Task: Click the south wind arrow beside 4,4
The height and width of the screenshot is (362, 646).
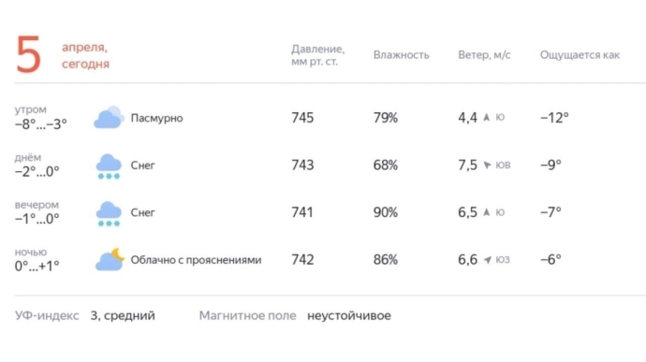Action: [x=487, y=117]
